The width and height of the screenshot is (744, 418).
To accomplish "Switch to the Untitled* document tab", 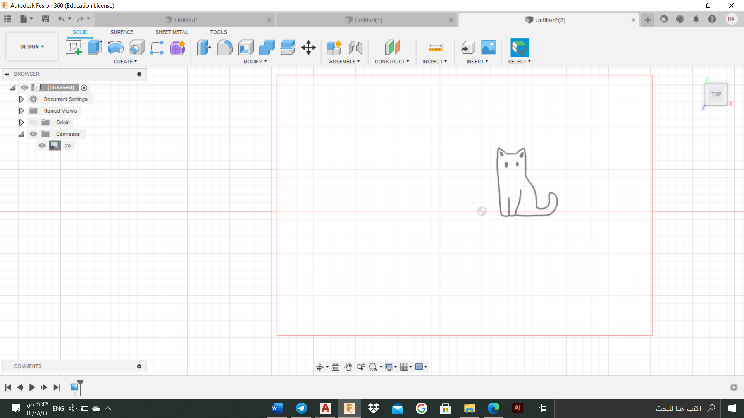I will coord(185,20).
